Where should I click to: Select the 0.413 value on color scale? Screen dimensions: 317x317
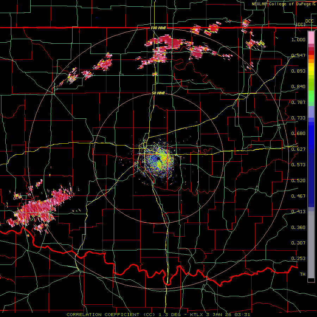click(298, 212)
